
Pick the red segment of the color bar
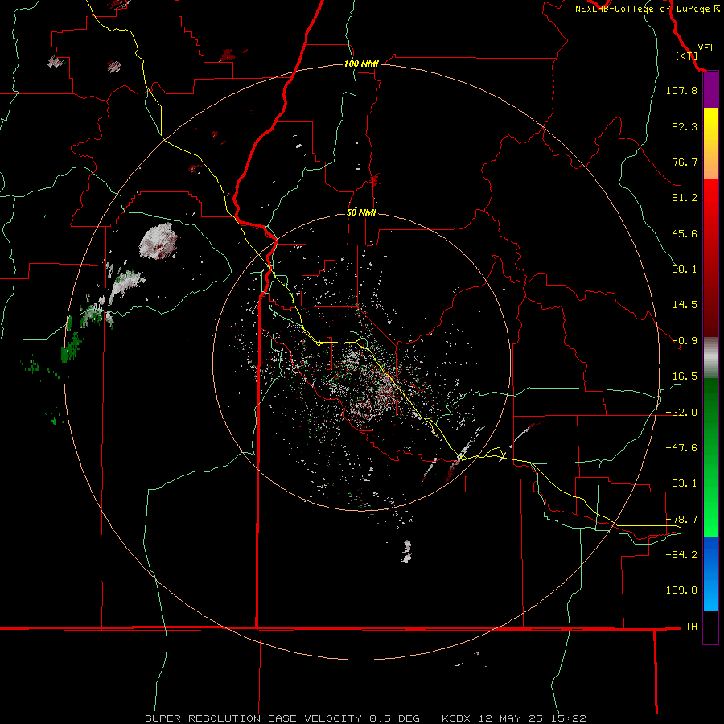coord(710,257)
